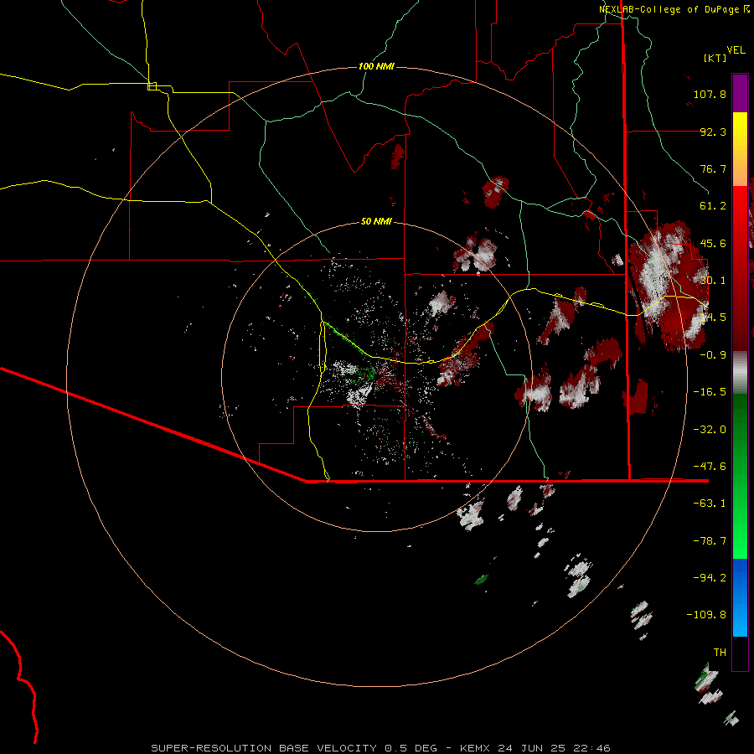Click the 107.8 velocity scale value
This screenshot has width=754, height=754.
click(710, 94)
